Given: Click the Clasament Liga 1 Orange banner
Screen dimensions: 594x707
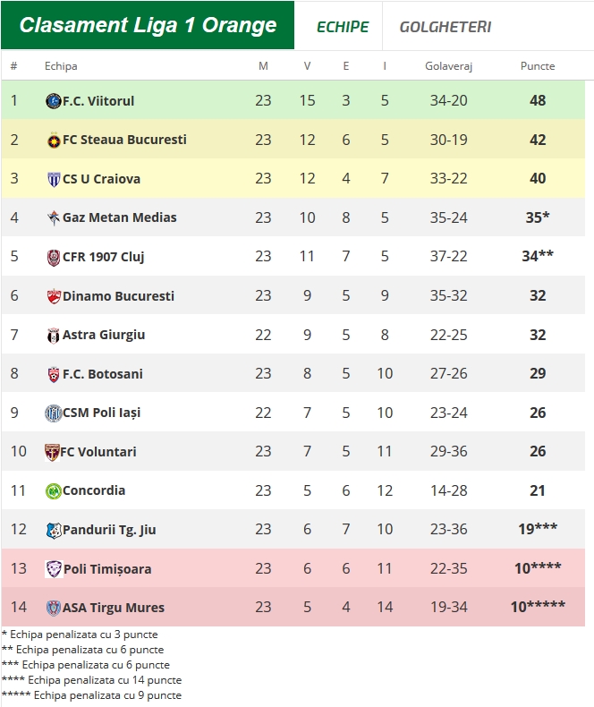Looking at the screenshot, I should pos(148,25).
